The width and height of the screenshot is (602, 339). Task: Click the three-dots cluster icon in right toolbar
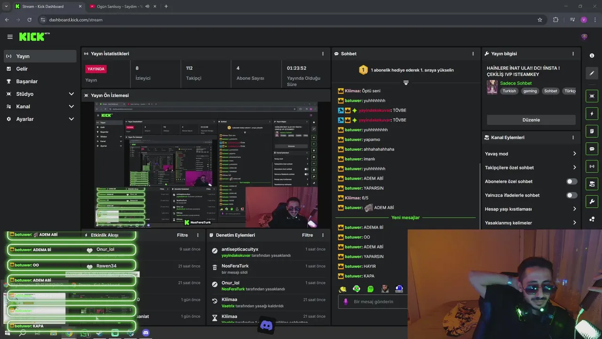tap(592, 219)
